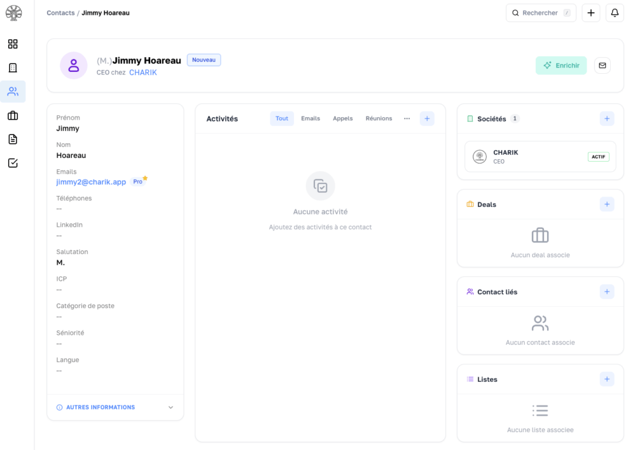This screenshot has width=635, height=450.
Task: Open the deals briefcase icon in sidebar
Action: [12, 115]
